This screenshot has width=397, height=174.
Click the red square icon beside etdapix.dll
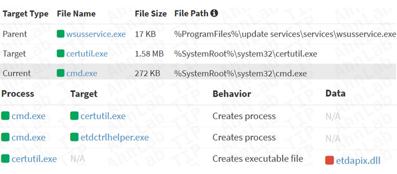click(x=330, y=160)
